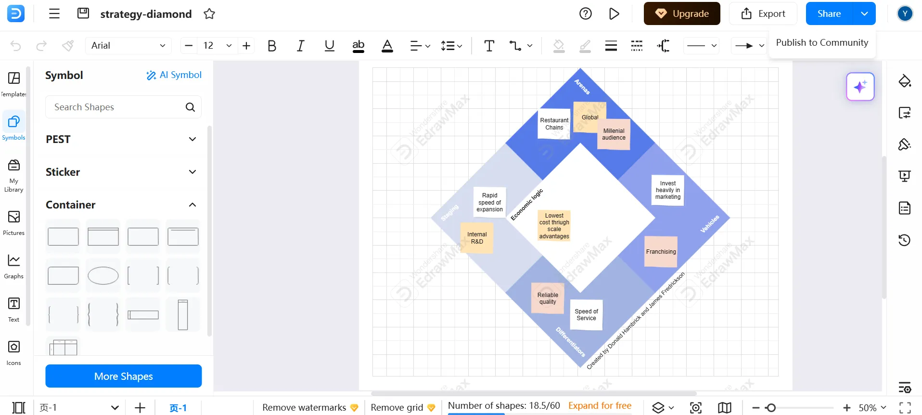
Task: Open the presentation slides panel icon
Action: point(905,176)
